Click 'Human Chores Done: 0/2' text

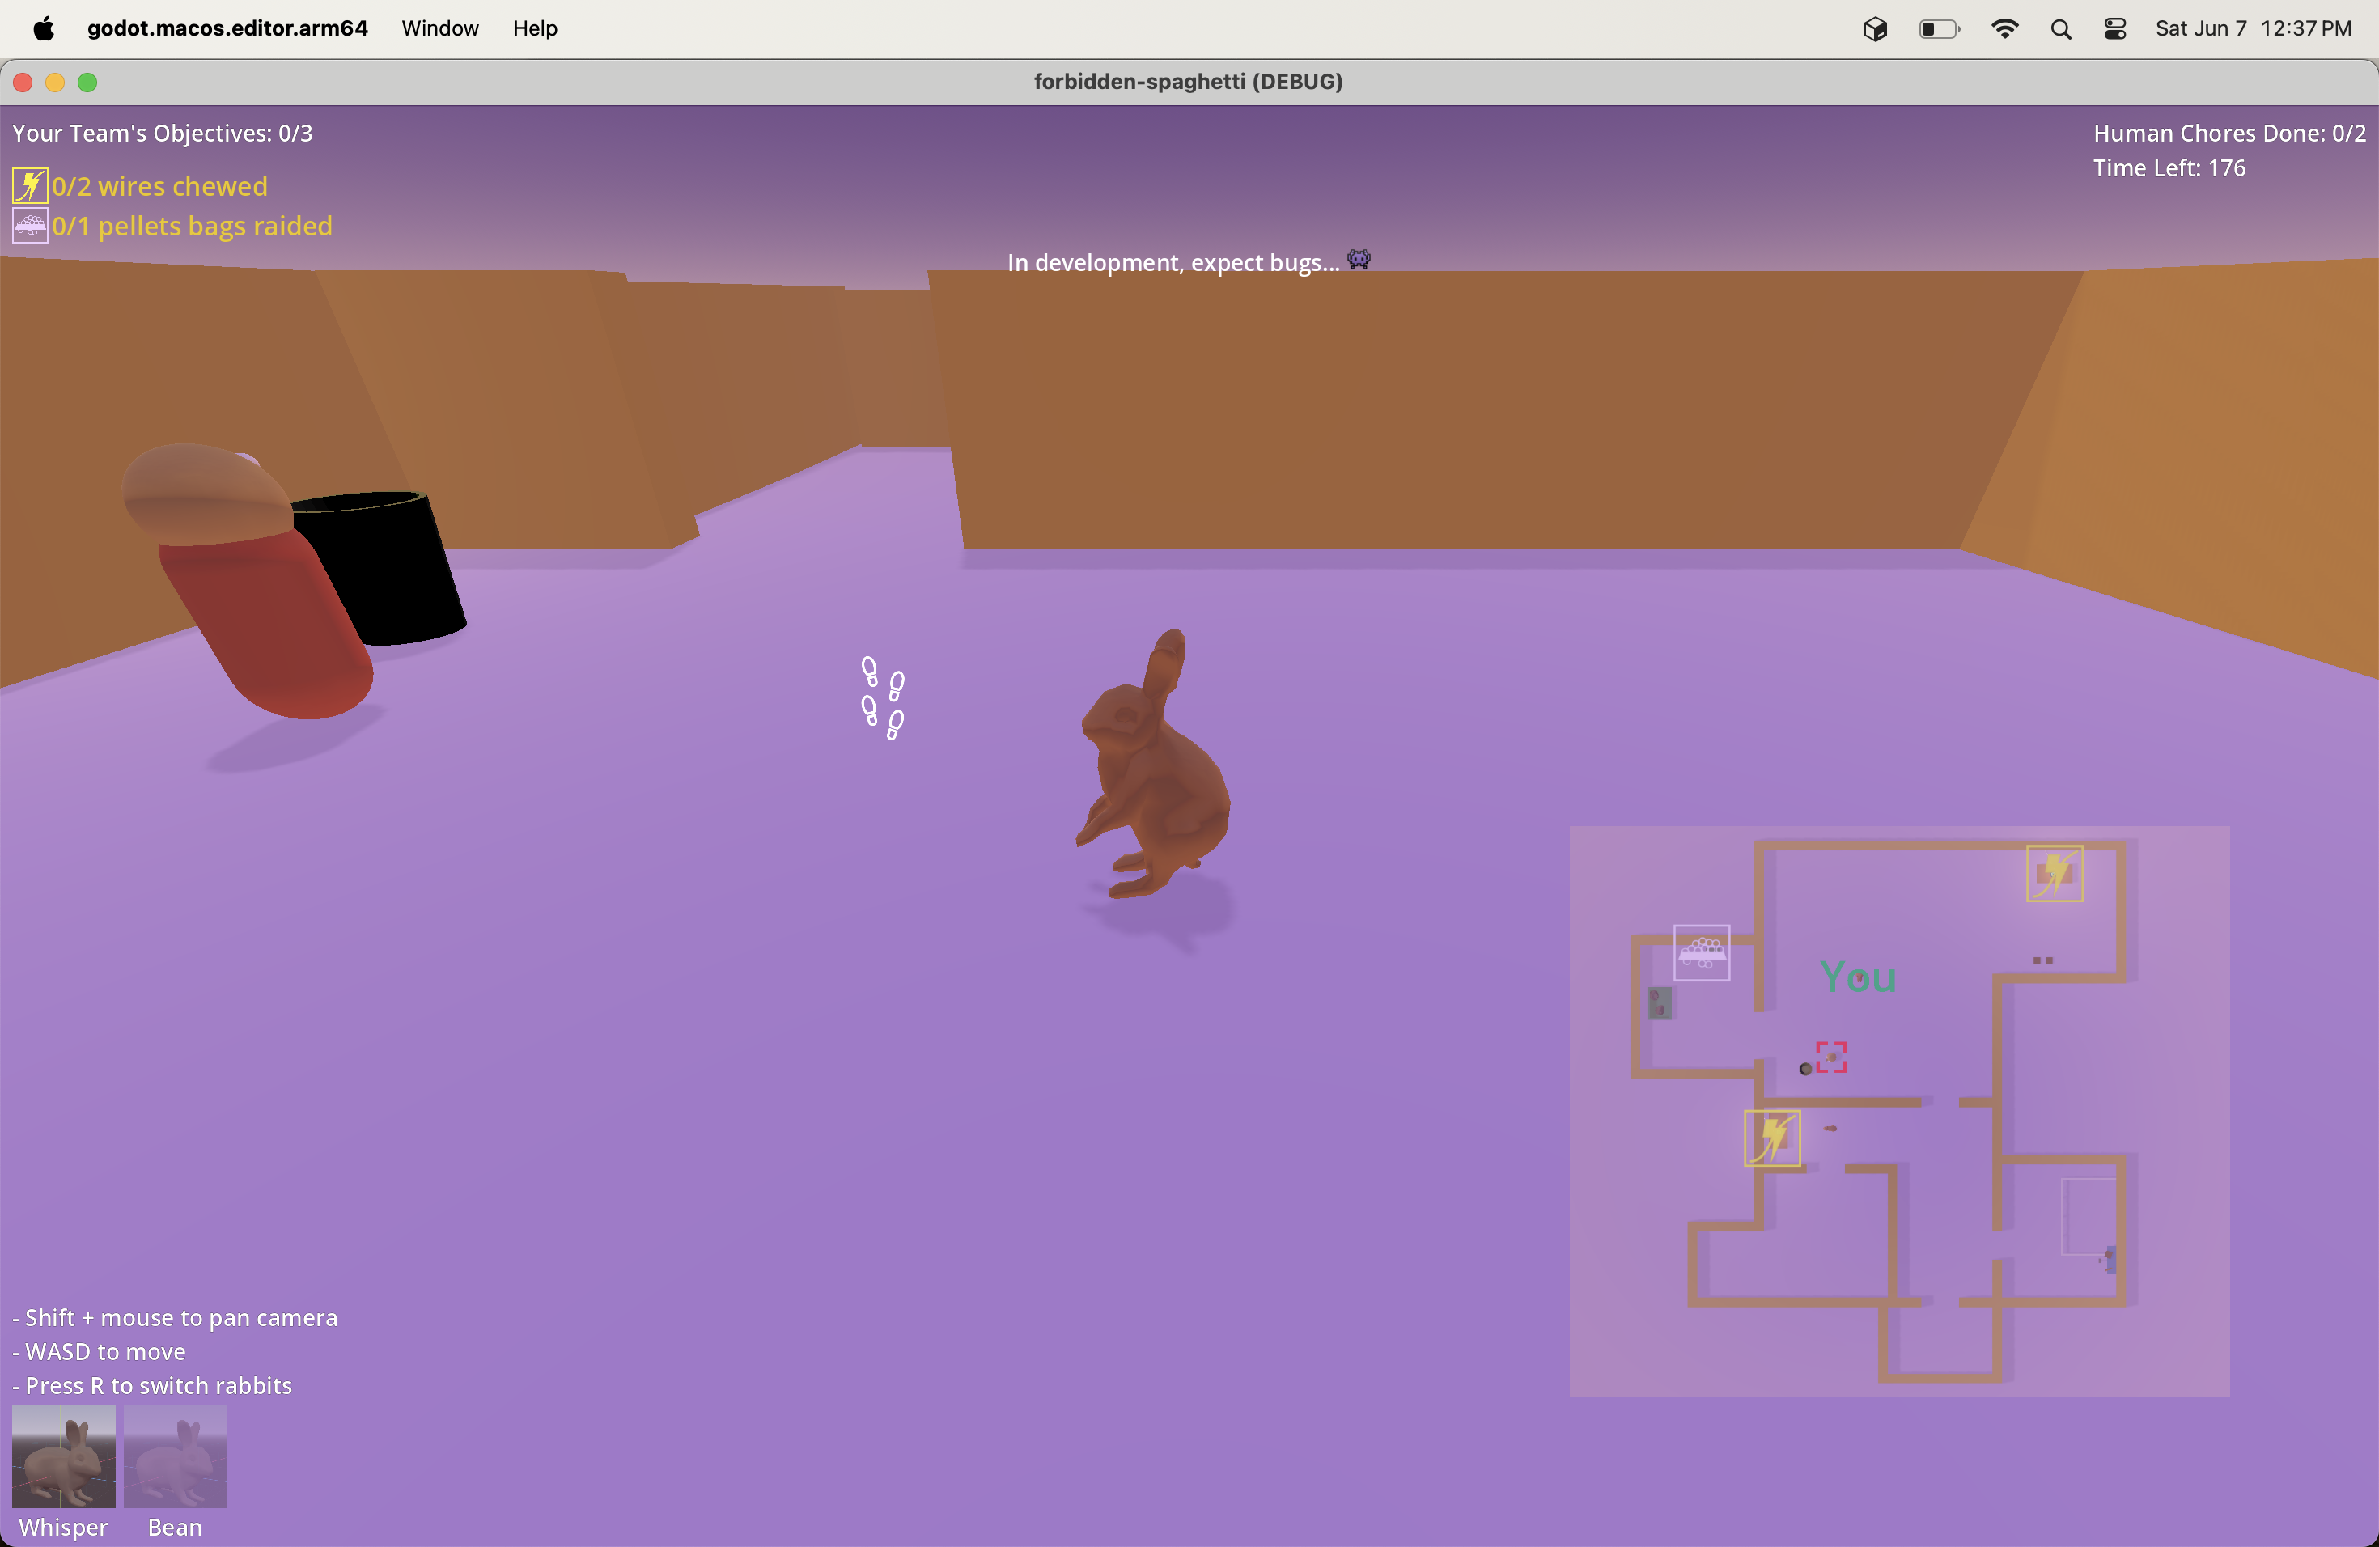point(2229,133)
